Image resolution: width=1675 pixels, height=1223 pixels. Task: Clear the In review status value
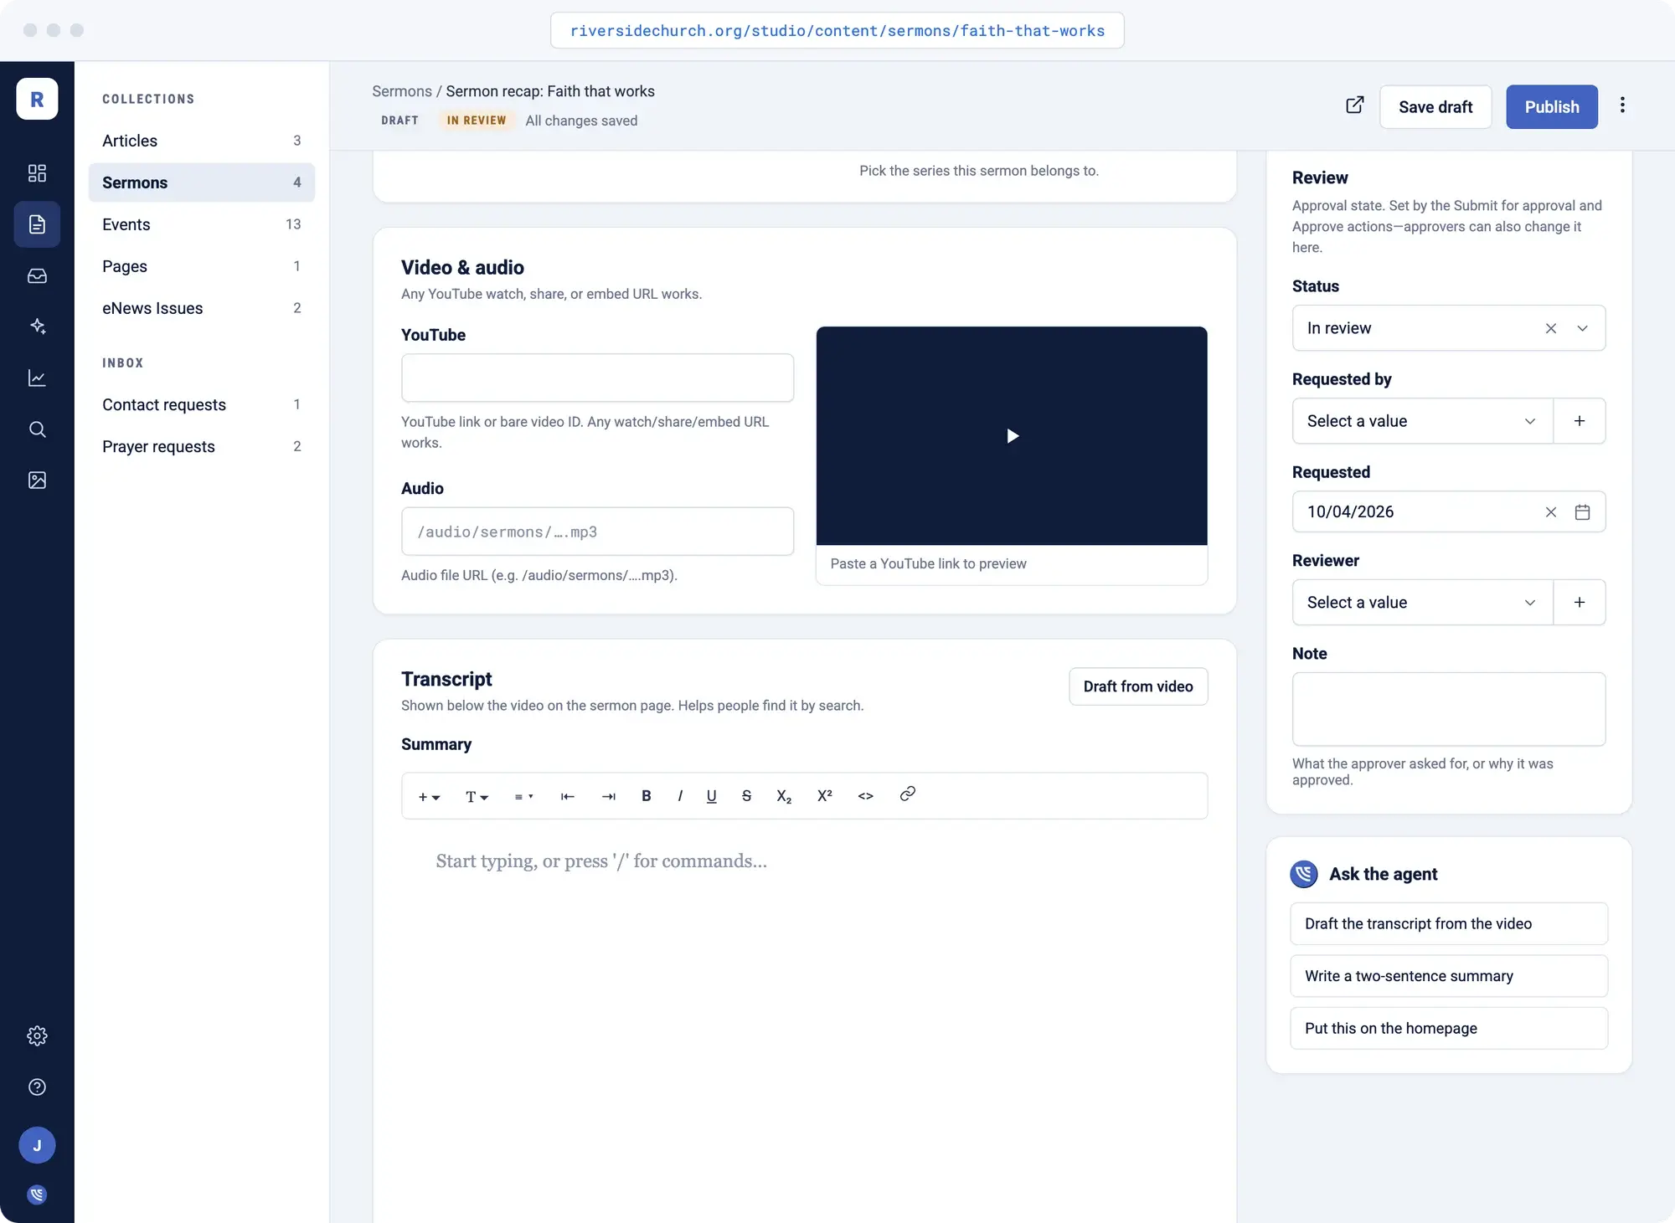click(1551, 328)
